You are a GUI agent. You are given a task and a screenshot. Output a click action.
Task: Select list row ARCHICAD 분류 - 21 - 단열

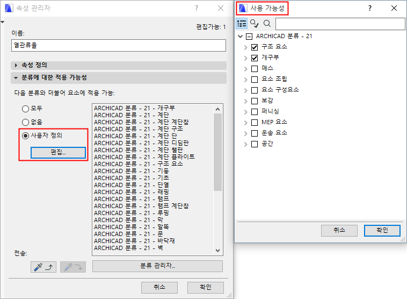tap(153, 185)
